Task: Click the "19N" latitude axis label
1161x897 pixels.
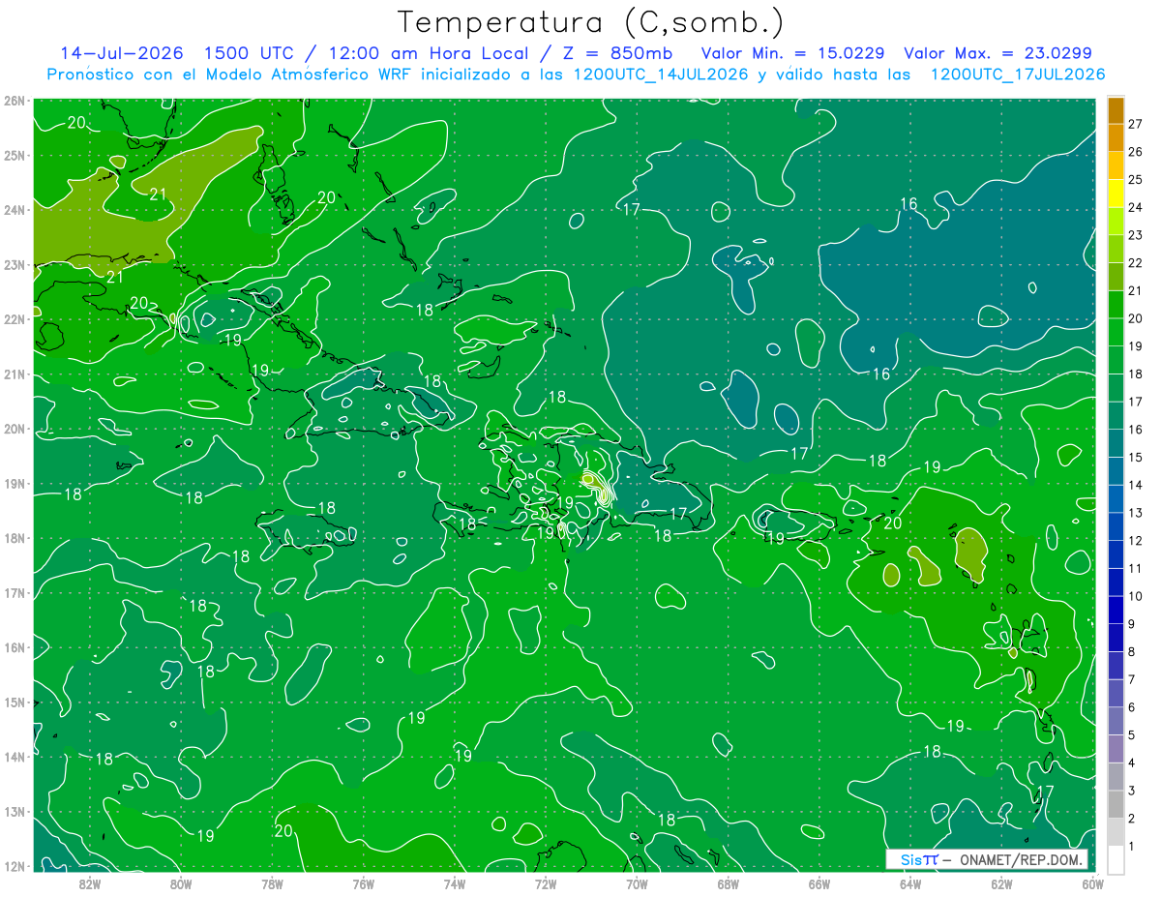Action: point(14,483)
